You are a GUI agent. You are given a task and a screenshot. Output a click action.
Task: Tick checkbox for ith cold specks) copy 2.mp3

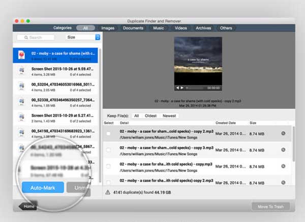tap(108, 182)
